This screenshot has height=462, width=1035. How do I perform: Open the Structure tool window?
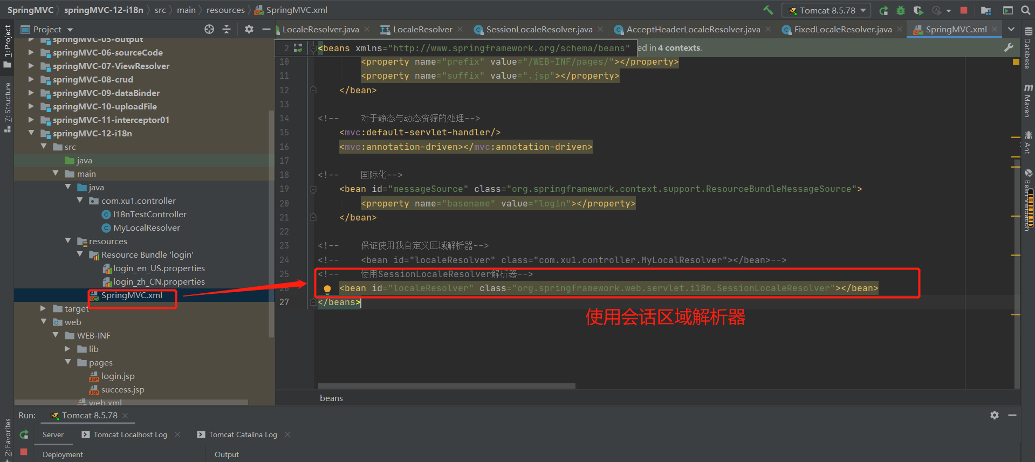[x=7, y=107]
